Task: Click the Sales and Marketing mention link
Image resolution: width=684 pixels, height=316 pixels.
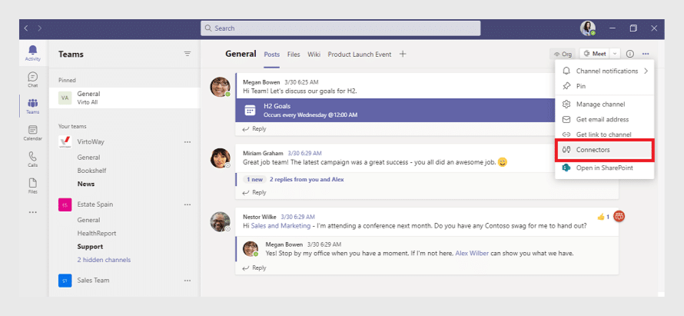Action: click(281, 226)
